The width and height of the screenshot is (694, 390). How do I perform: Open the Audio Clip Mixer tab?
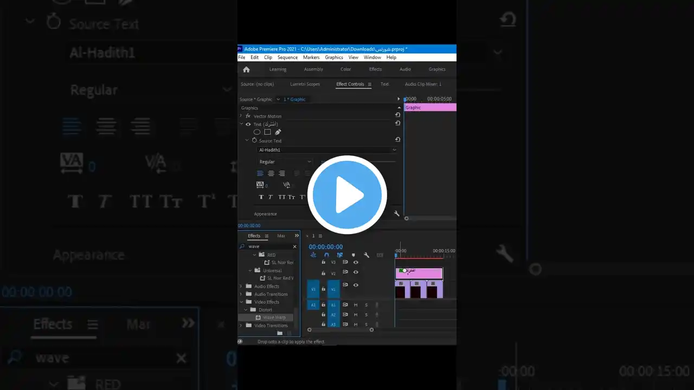(x=423, y=84)
